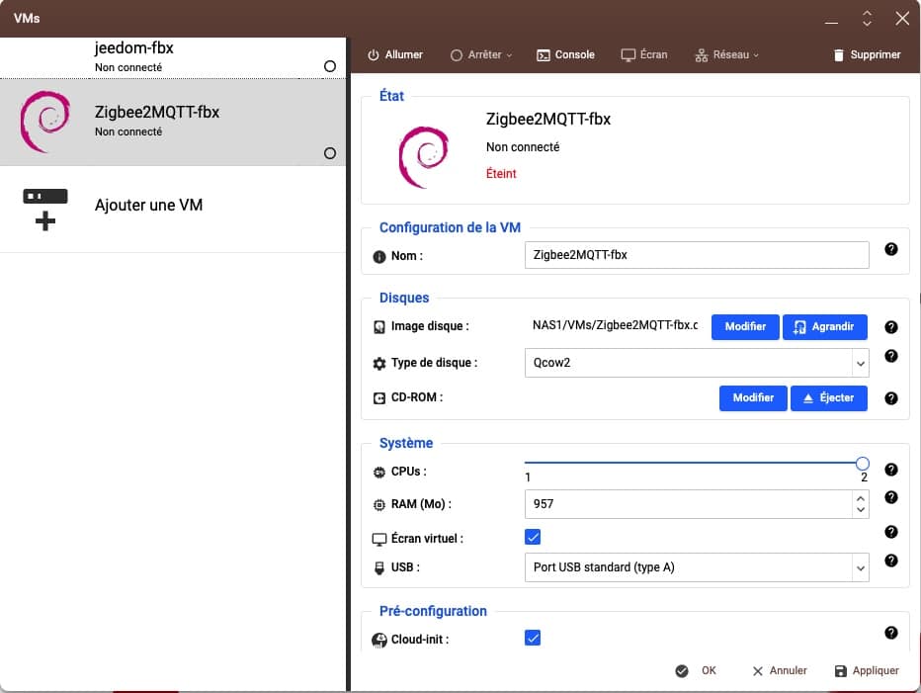Open the Écran virtual screen view
Viewport: 921px width, 693px height.
click(644, 54)
